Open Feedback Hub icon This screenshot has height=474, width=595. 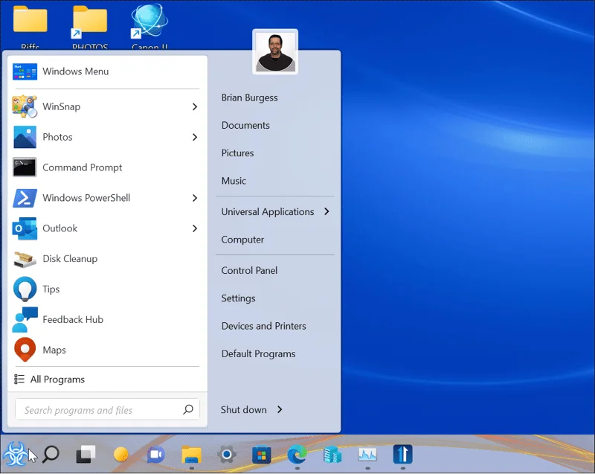pos(25,319)
